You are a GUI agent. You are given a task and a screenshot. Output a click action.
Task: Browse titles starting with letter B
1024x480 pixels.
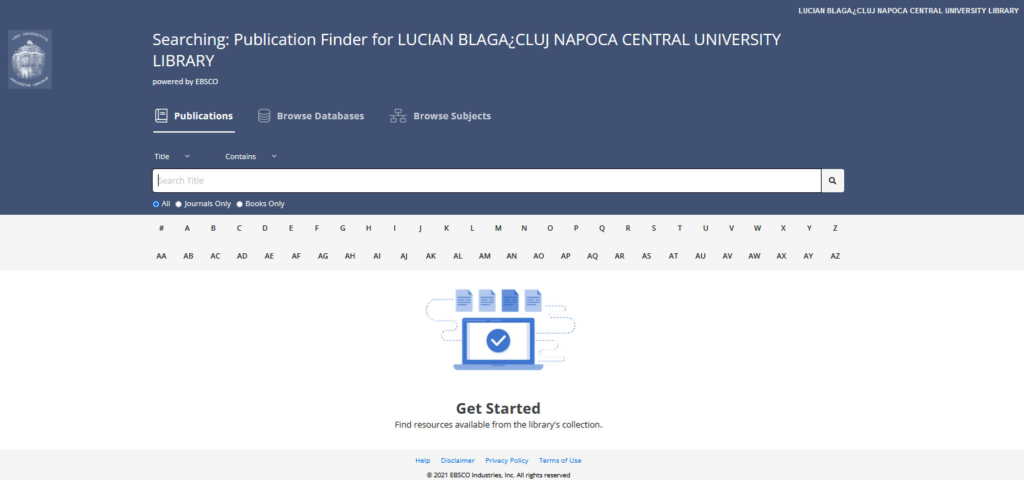(x=213, y=228)
